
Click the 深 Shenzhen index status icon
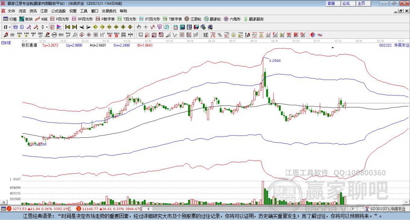pyautogui.click(x=78, y=209)
